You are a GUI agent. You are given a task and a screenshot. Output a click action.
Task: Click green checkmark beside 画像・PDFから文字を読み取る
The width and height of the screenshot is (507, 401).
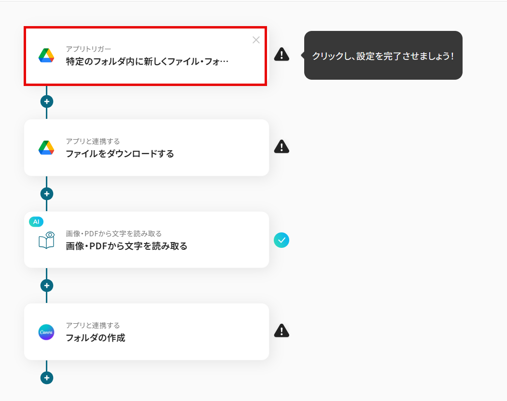(x=282, y=240)
